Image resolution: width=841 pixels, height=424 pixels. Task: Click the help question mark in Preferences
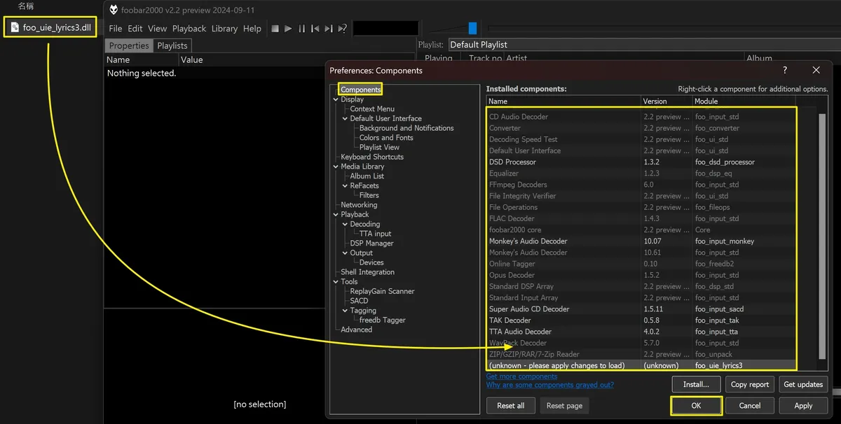[784, 70]
